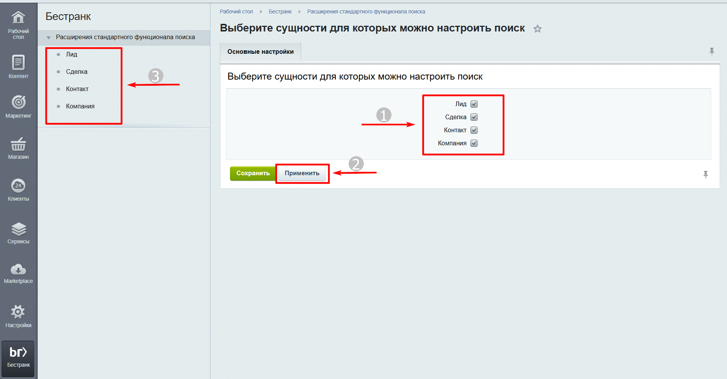Open the Клиенты section
This screenshot has width=727, height=379.
click(18, 186)
